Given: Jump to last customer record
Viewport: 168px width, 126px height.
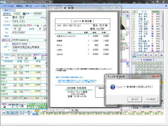Looking at the screenshot, I should [x=161, y=55].
